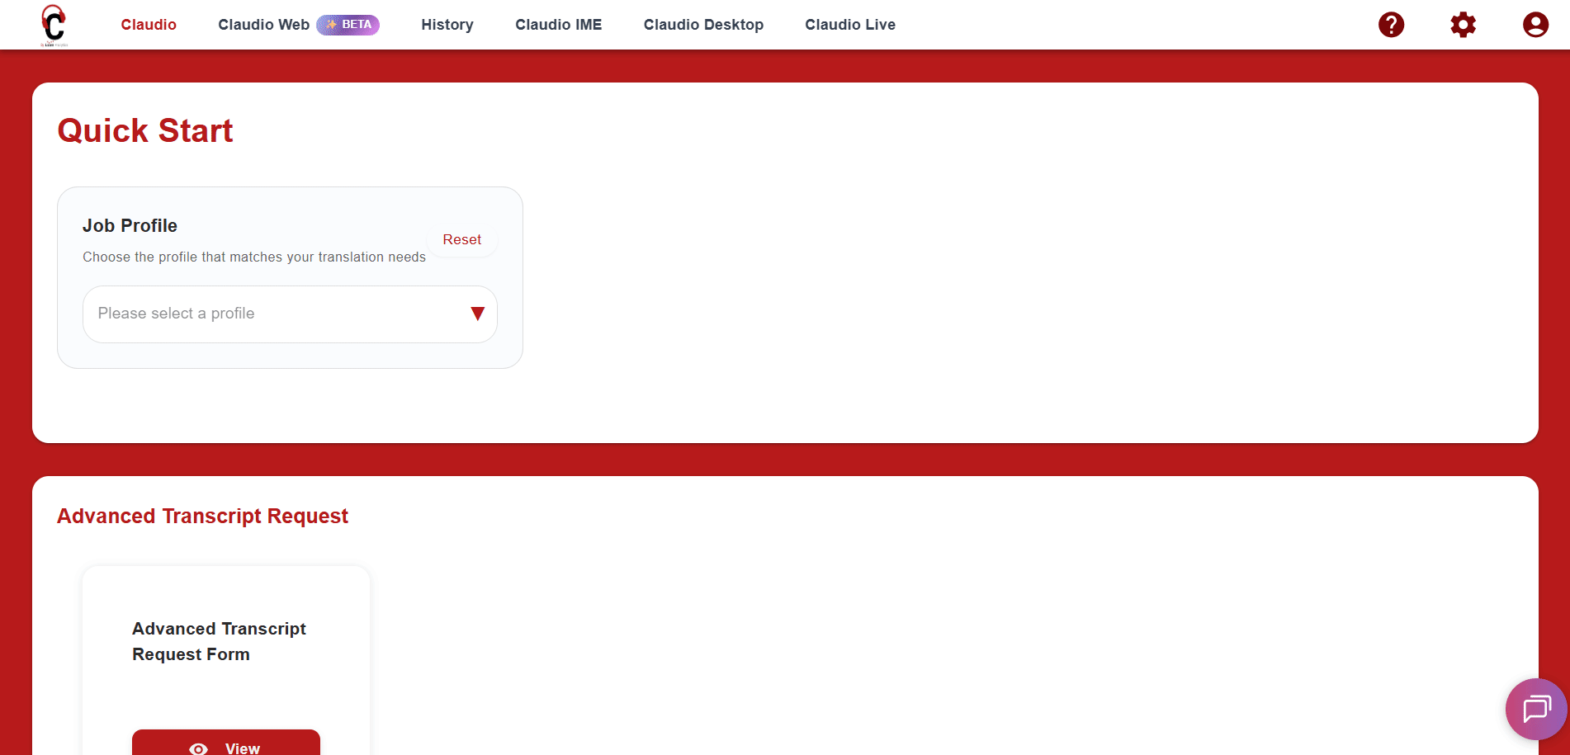Open the Claudio IME page
1570x755 pixels.
pyautogui.click(x=558, y=25)
